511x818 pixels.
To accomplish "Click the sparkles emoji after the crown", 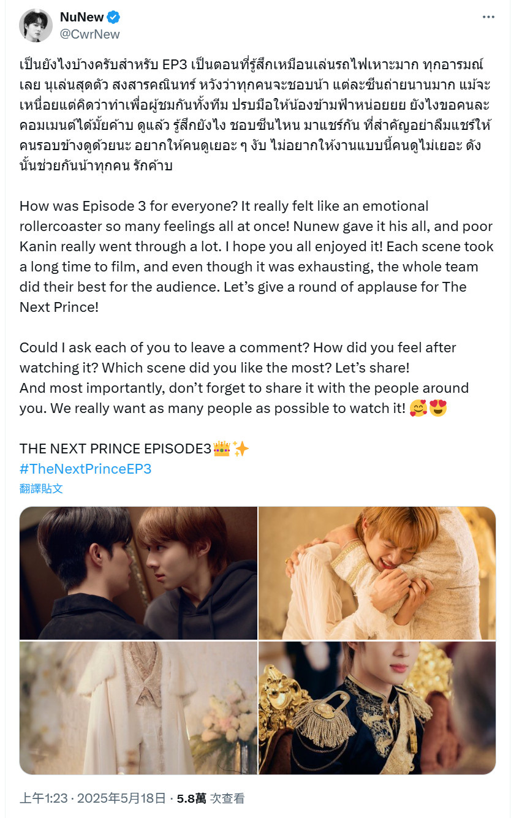I will [241, 449].
